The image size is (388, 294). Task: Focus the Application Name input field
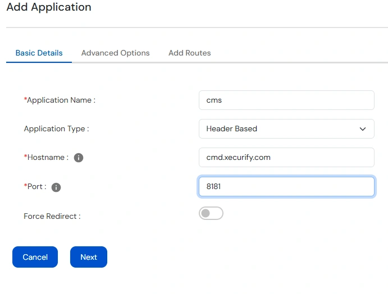point(286,100)
